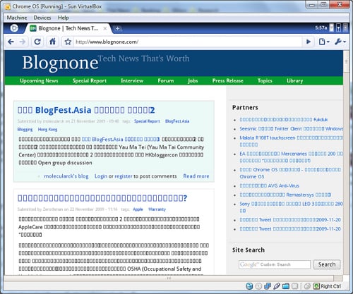Open the BlogFest.Asia article headline
Viewport: 353px width, 294px height.
click(x=86, y=110)
